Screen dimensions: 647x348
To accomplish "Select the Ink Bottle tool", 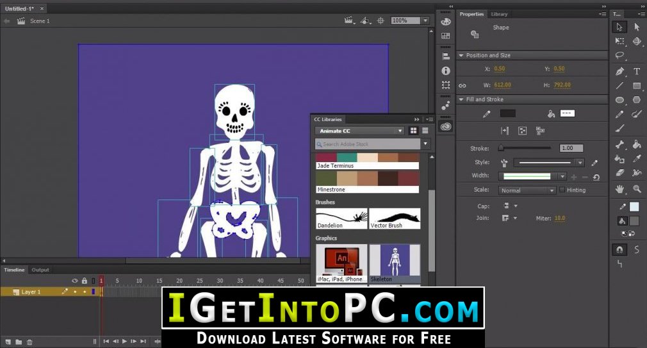I will click(619, 158).
